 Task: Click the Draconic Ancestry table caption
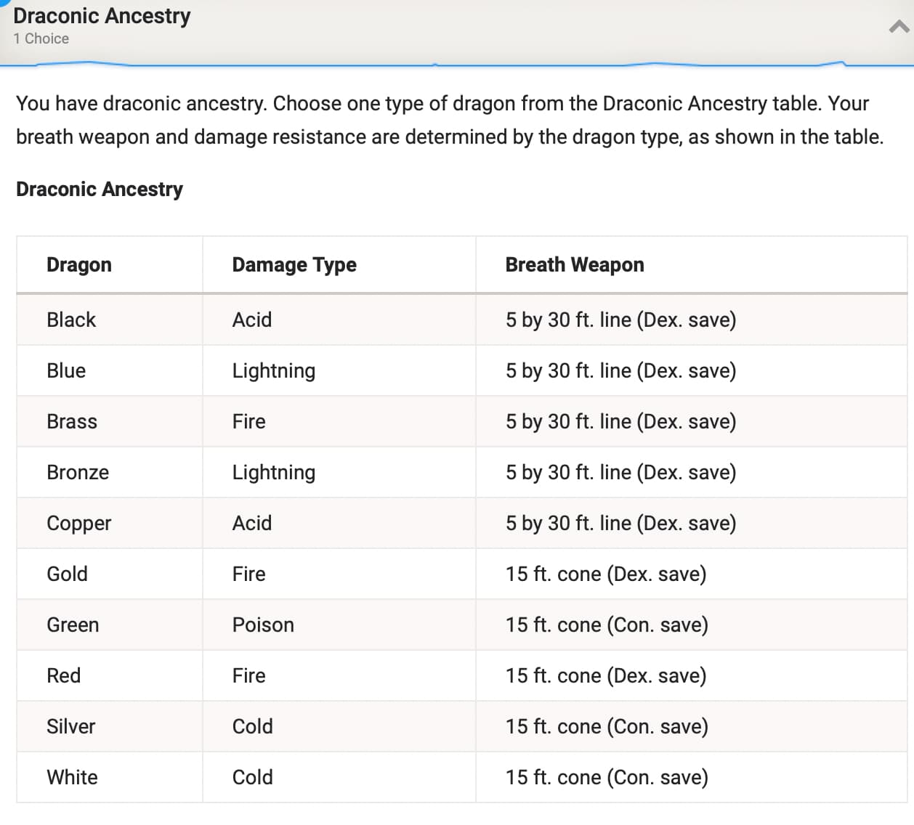point(100,189)
